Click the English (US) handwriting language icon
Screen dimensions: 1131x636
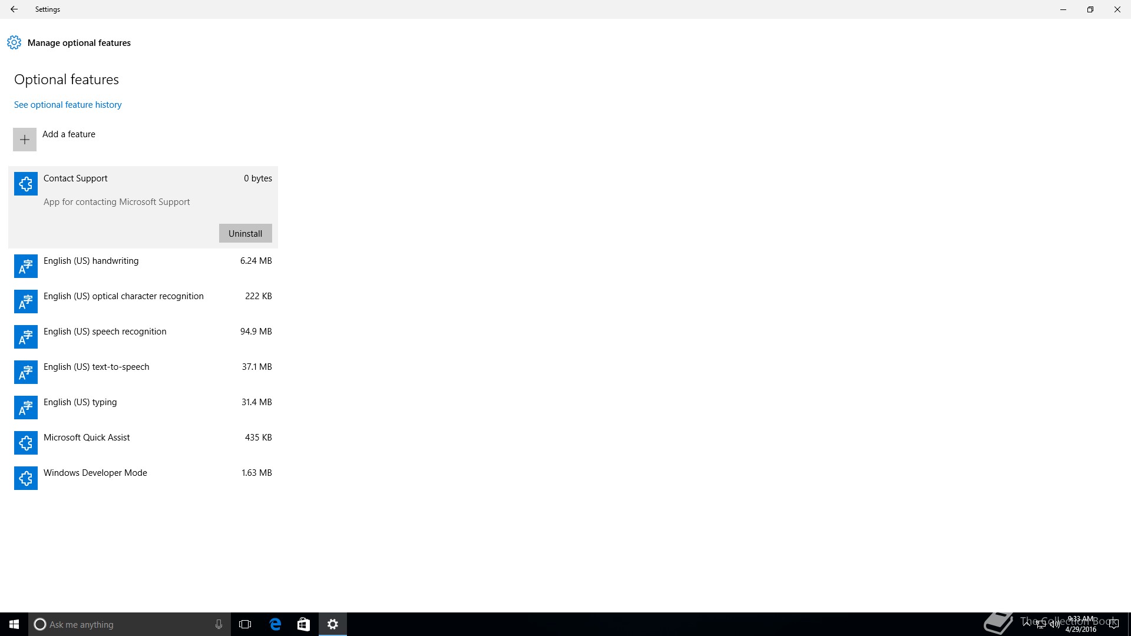(x=26, y=266)
